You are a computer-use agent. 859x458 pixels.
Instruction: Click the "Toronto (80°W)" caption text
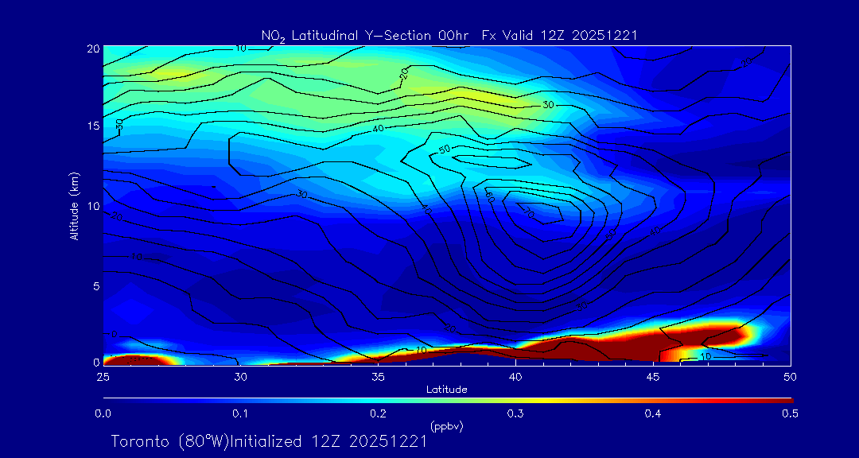pos(170,441)
